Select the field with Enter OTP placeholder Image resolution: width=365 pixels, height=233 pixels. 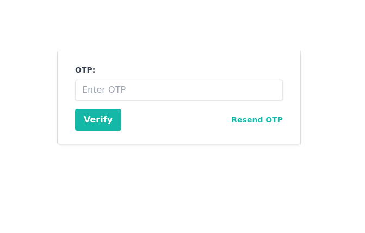point(178,90)
